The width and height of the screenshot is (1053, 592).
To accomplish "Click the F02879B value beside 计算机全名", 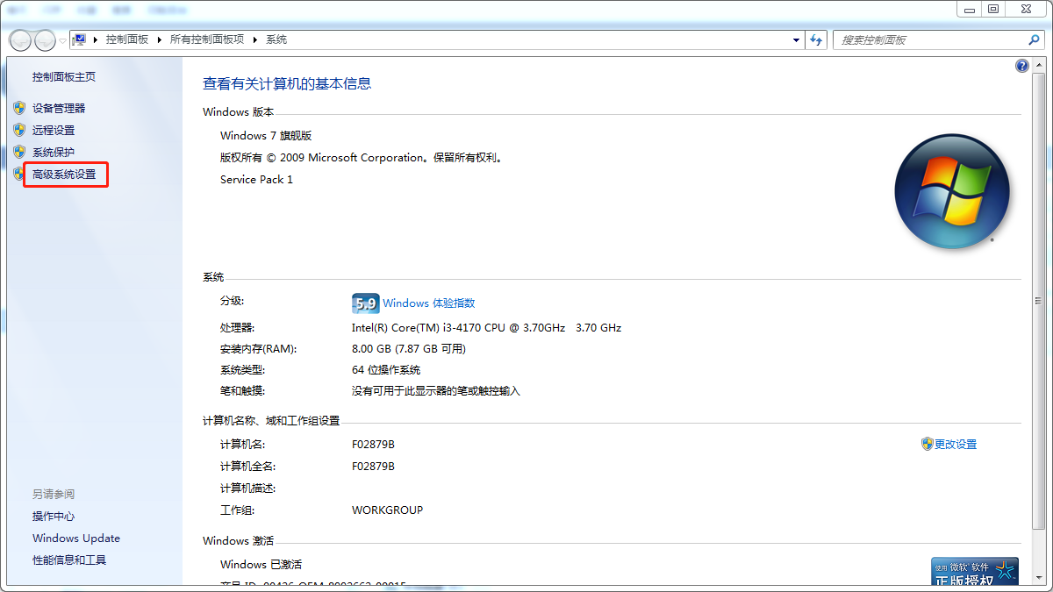I will pyautogui.click(x=373, y=467).
